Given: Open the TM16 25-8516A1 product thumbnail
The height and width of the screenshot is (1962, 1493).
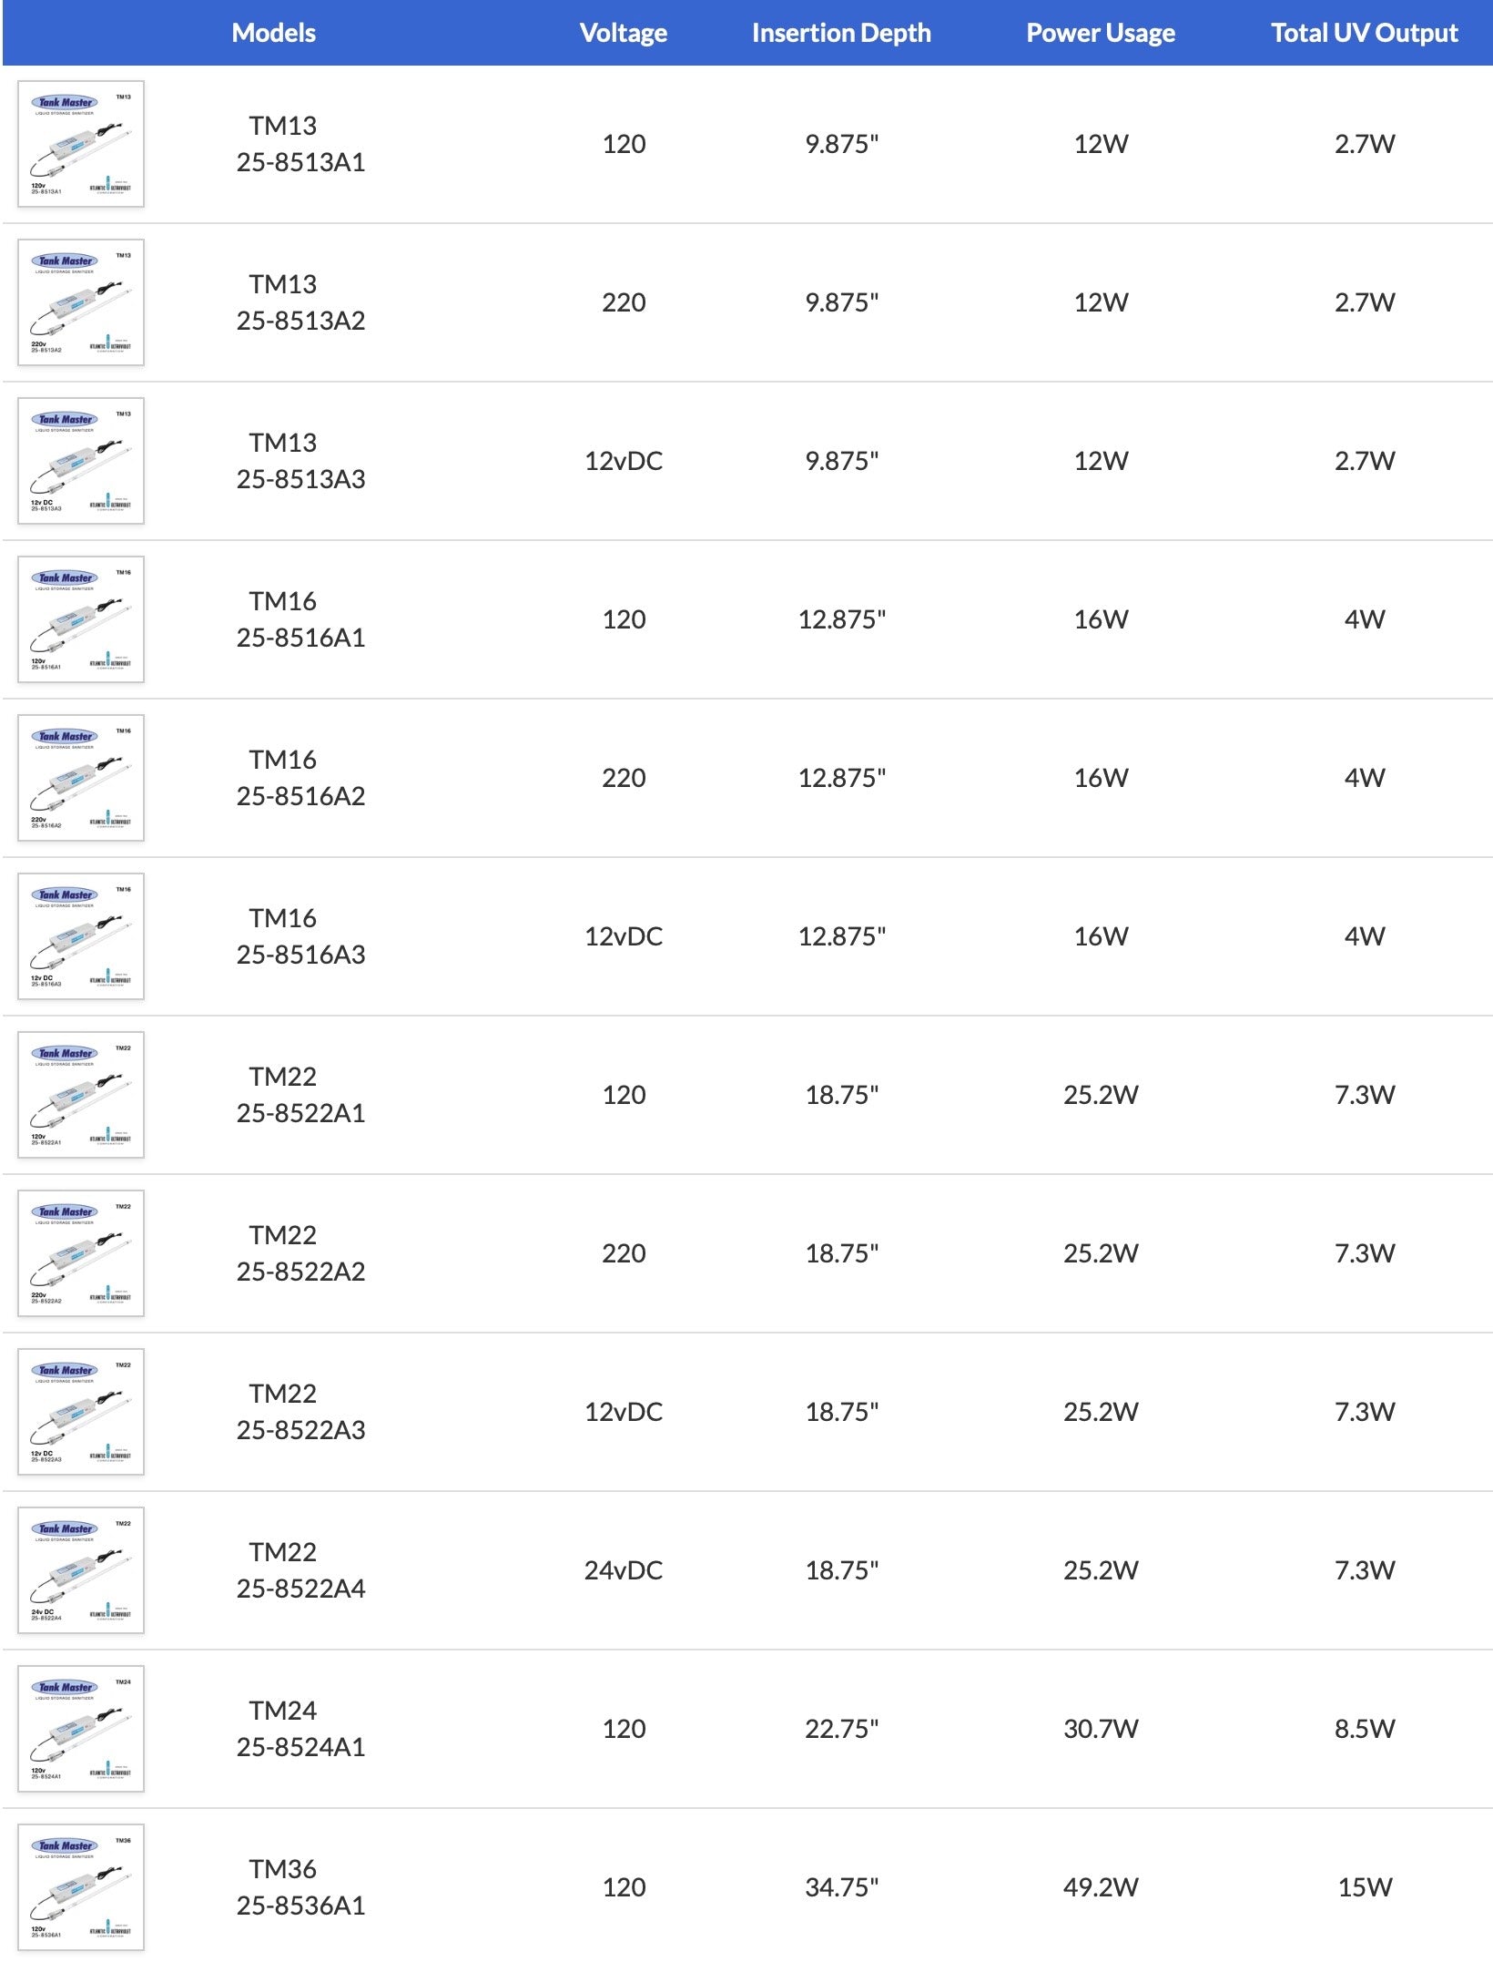Looking at the screenshot, I should (x=81, y=619).
